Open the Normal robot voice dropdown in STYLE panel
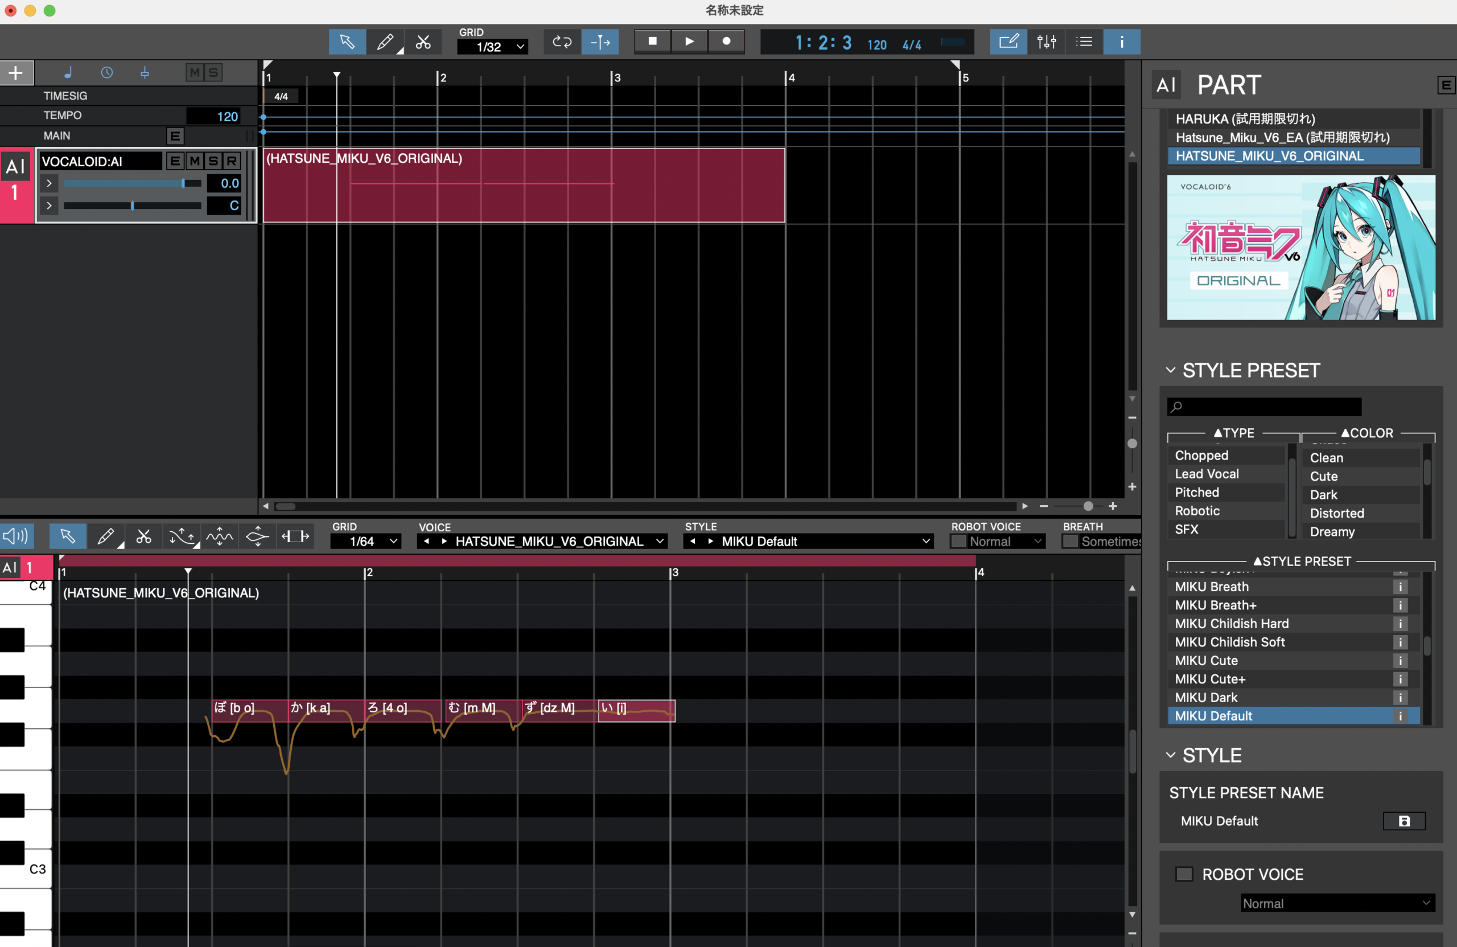This screenshot has width=1457, height=947. 1337,903
